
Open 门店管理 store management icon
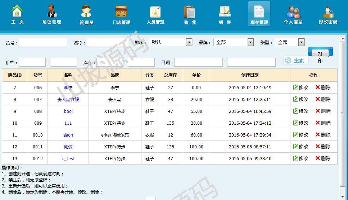[x=121, y=15]
